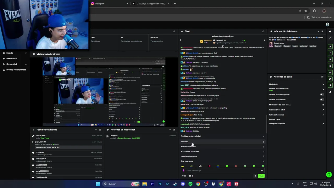Click the note icon in the right sidebar
Screen dimensions: 334x188
[330, 60]
